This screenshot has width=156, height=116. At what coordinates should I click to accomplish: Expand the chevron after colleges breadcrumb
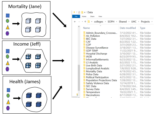105,22
